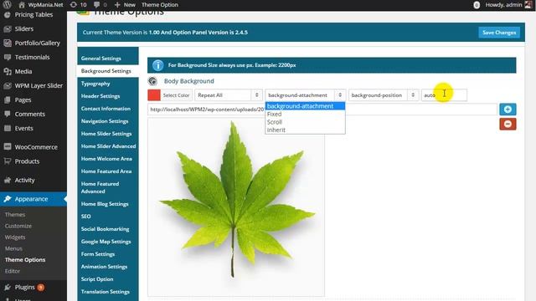Viewport: 536px width, 301px height.
Task: Click the blue plus add image button
Action: (508, 110)
